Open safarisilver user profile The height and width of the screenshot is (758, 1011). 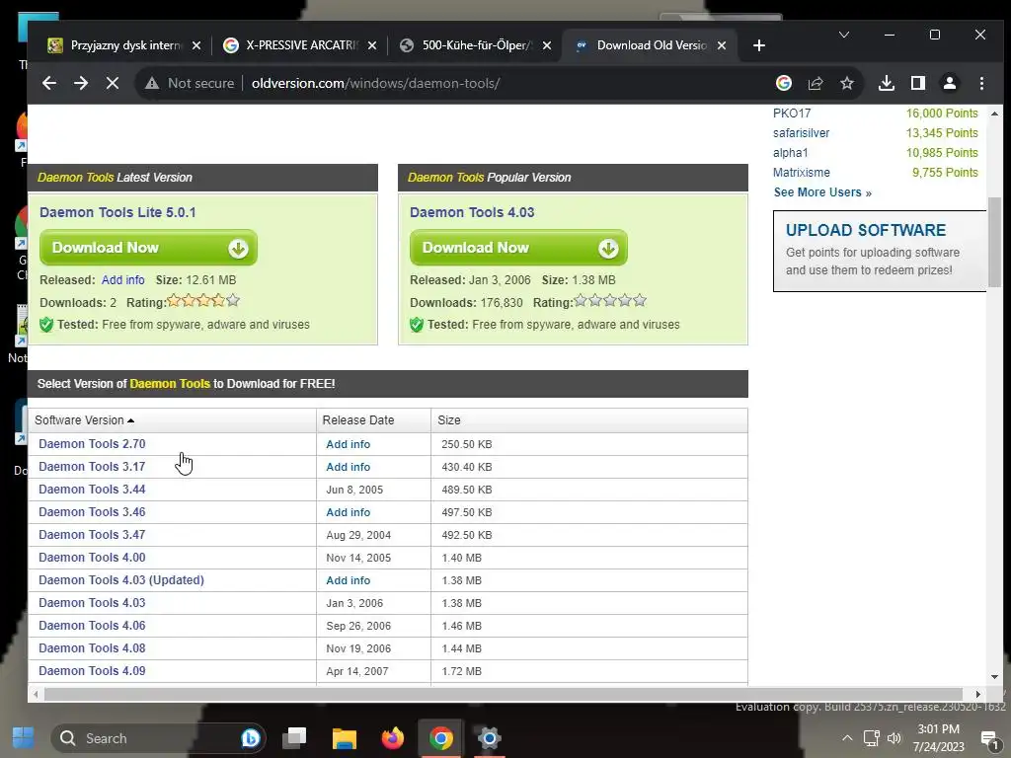coord(801,133)
